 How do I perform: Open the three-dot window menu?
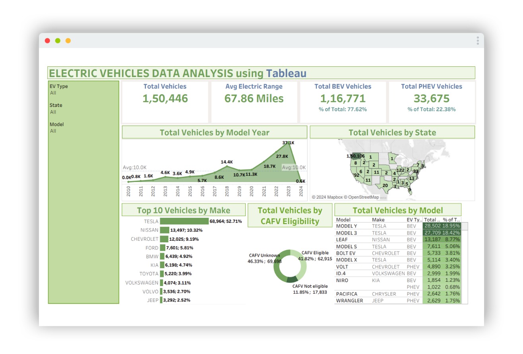477,41
